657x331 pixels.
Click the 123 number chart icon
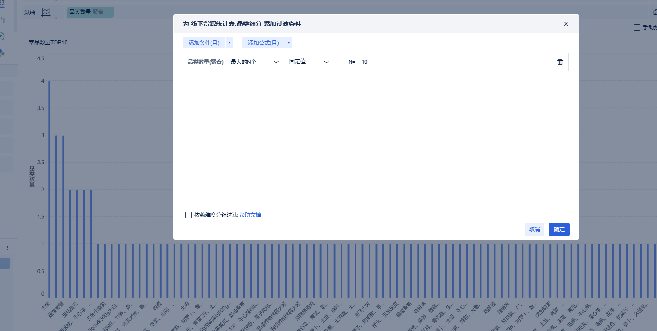click(3, 4)
